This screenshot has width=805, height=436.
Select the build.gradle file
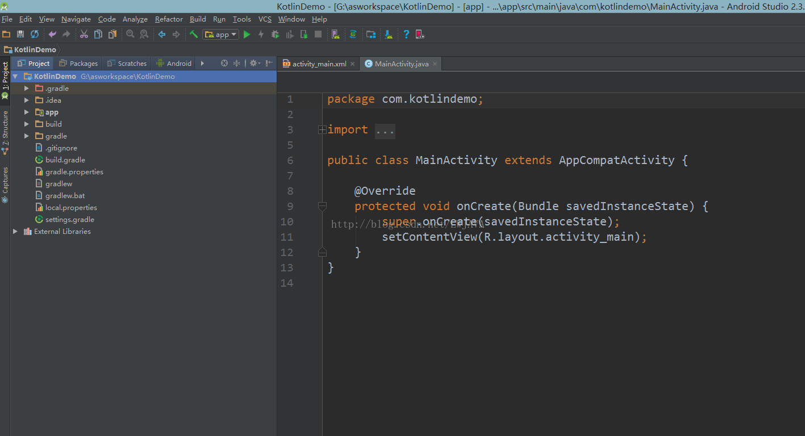coord(60,160)
